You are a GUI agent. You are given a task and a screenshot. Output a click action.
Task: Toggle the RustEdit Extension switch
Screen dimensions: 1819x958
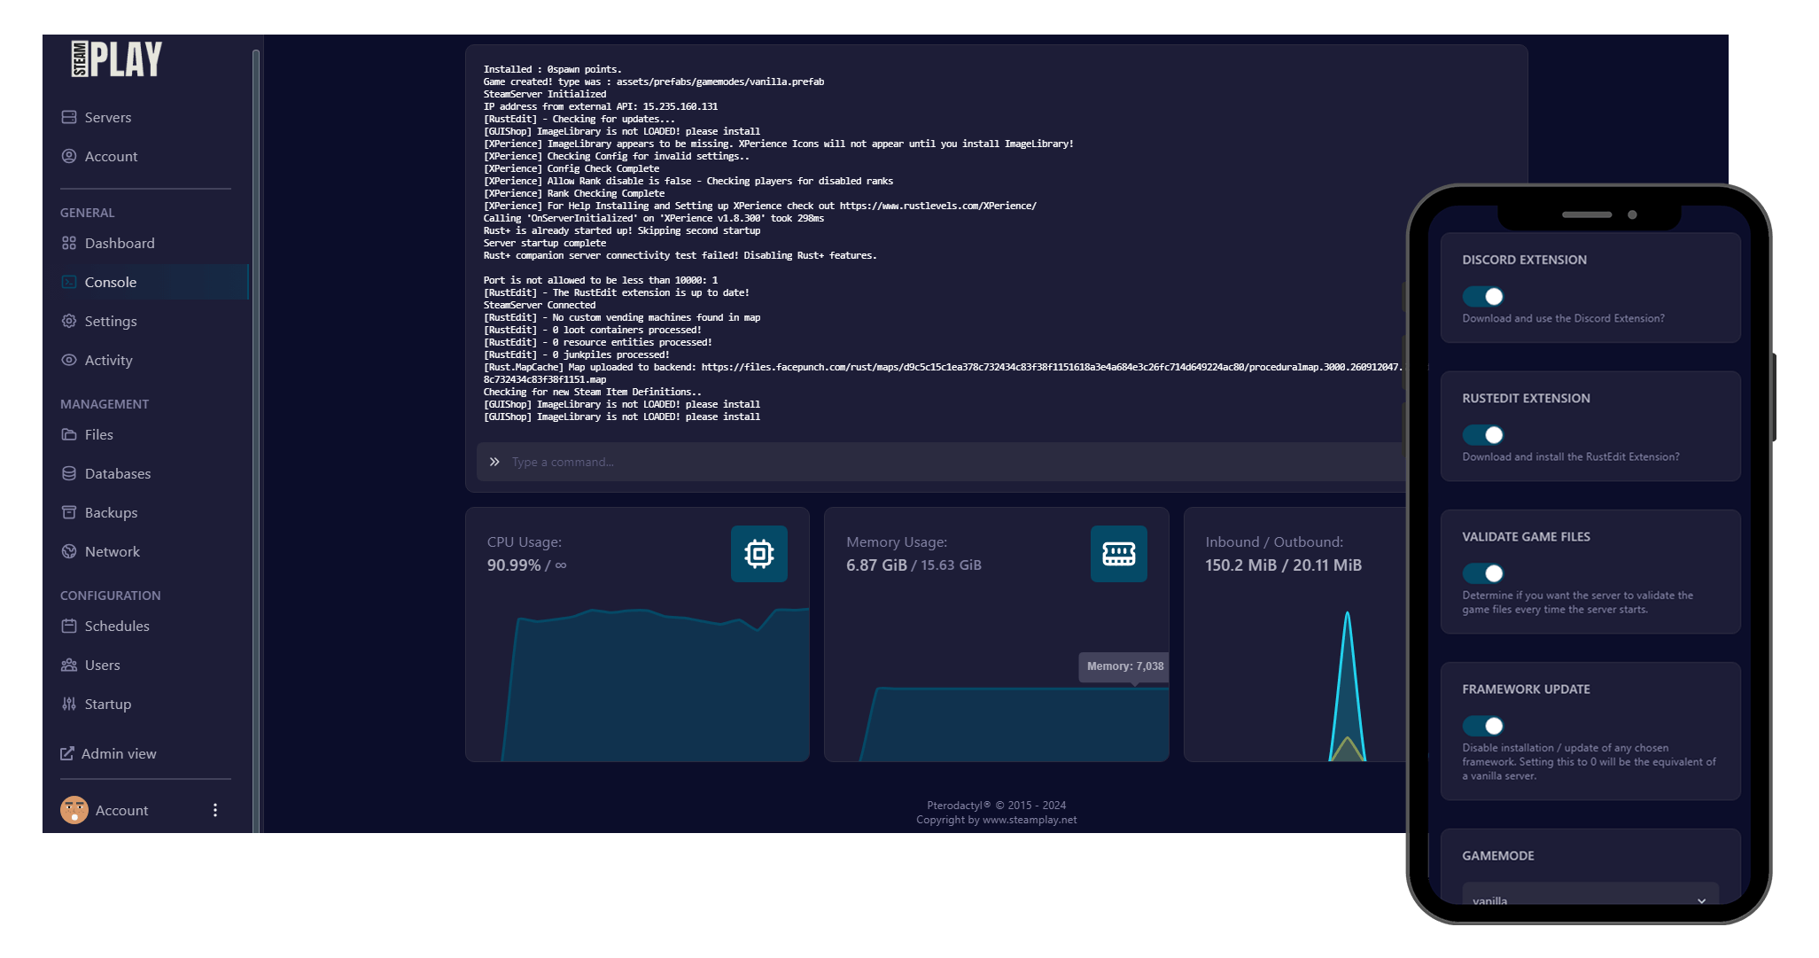[1483, 434]
